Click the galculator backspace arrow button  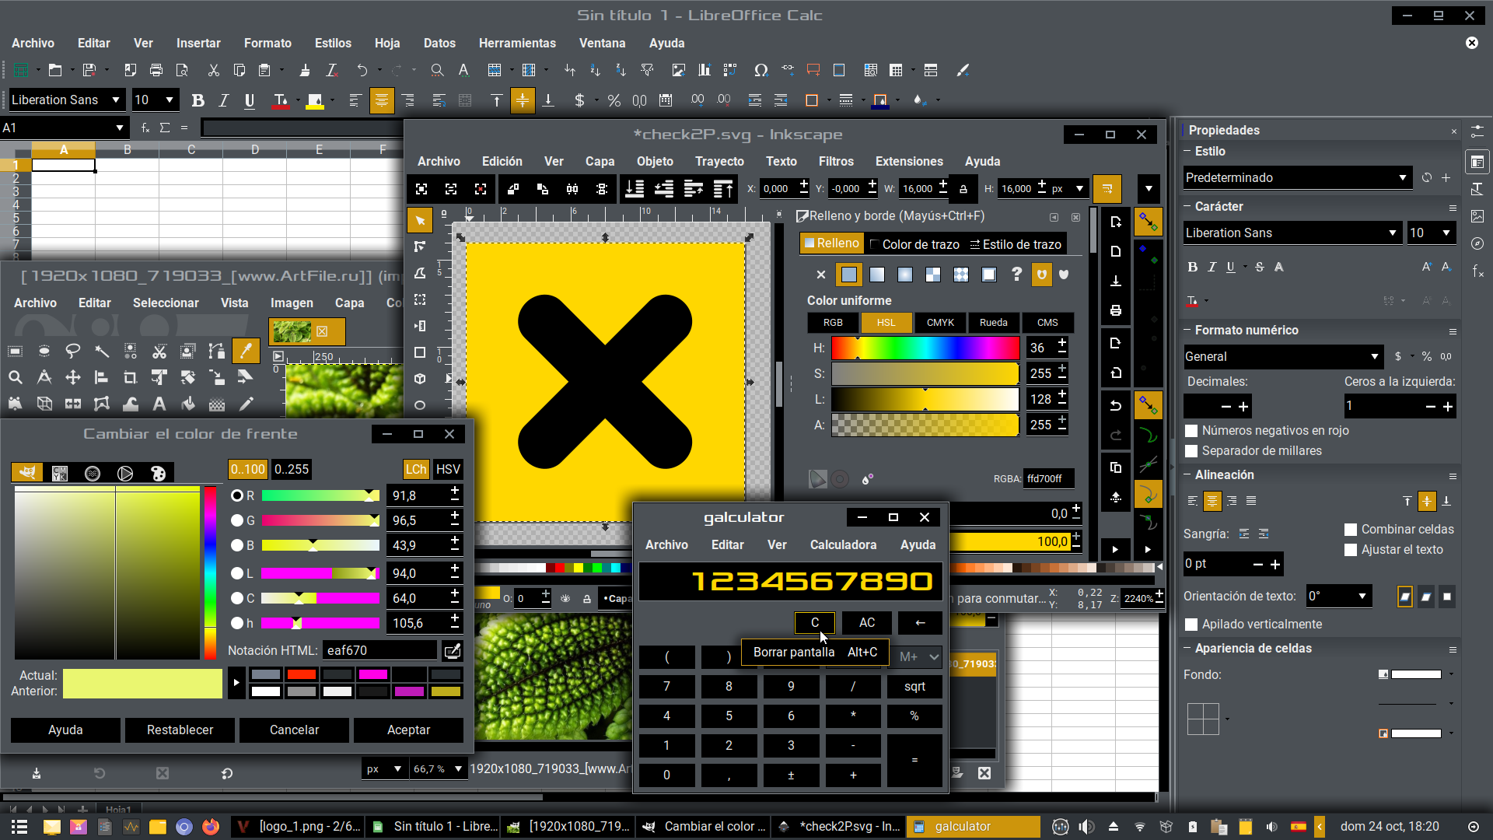920,623
